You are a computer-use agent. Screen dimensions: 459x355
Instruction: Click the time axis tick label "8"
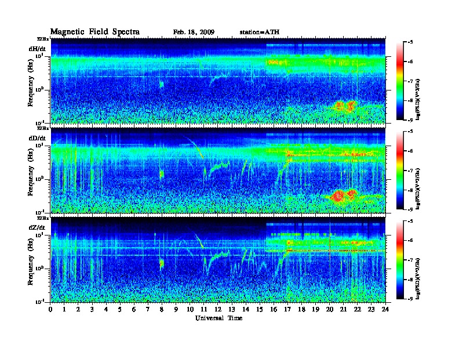click(162, 309)
